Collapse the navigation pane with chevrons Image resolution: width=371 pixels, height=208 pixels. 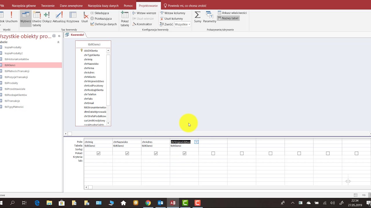click(59, 36)
